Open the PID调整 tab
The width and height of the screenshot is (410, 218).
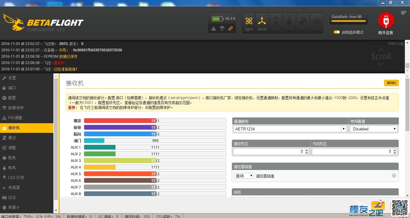[x=27, y=118]
